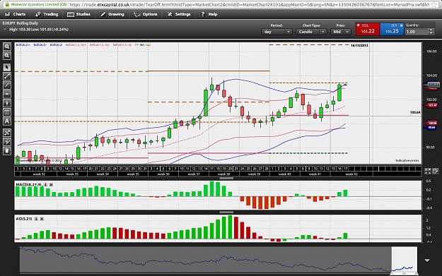The width and height of the screenshot is (442, 276).
Task: Open the Options menu
Action: [146, 14]
